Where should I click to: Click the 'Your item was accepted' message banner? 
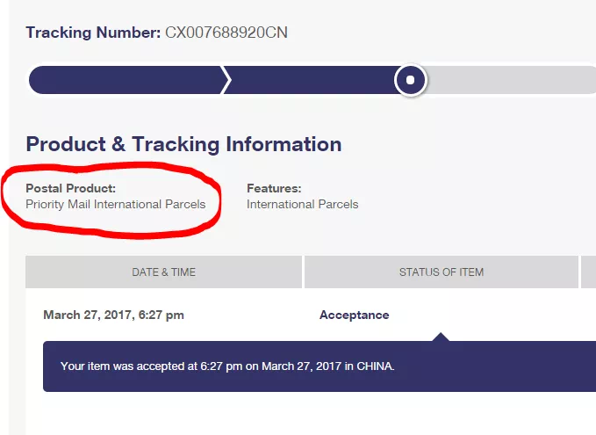[227, 366]
